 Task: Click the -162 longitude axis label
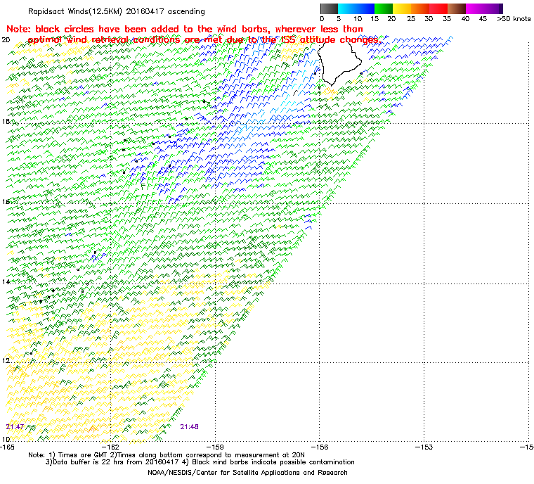pos(111,447)
